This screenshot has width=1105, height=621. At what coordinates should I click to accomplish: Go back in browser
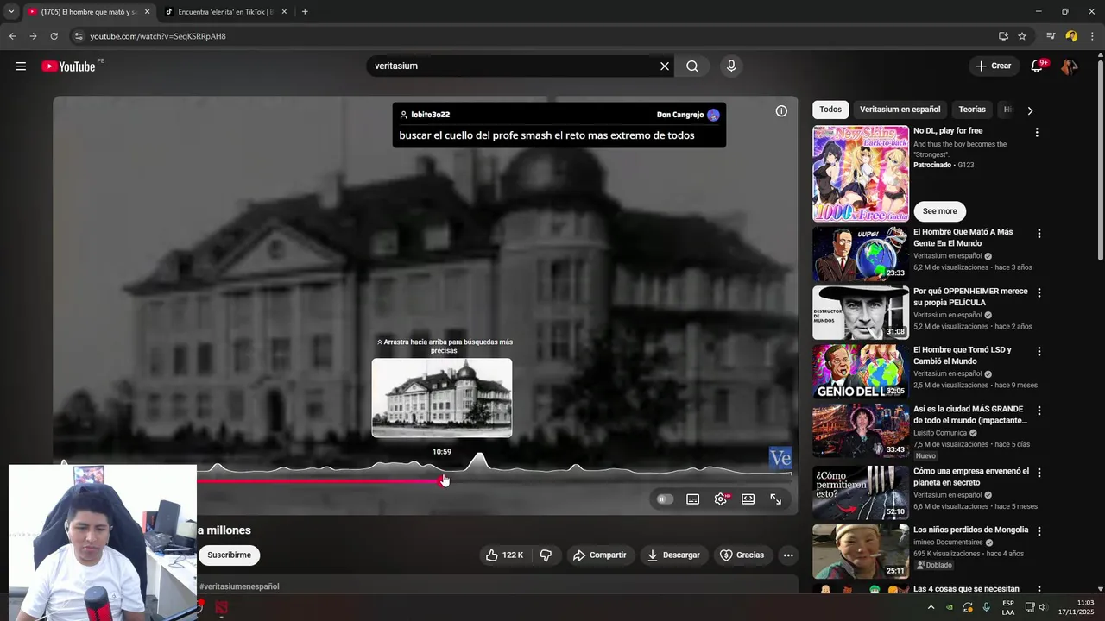[x=12, y=36]
